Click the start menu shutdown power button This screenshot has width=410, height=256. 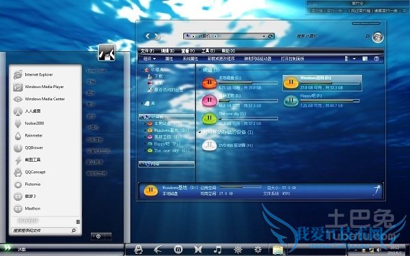(x=98, y=236)
